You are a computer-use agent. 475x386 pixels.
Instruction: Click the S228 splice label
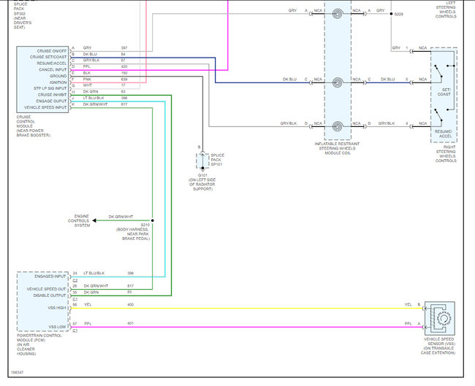click(399, 14)
